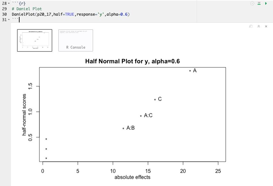Image resolution: width=273 pixels, height=186 pixels.
Task: Open the R Console output preview
Action: click(x=75, y=40)
